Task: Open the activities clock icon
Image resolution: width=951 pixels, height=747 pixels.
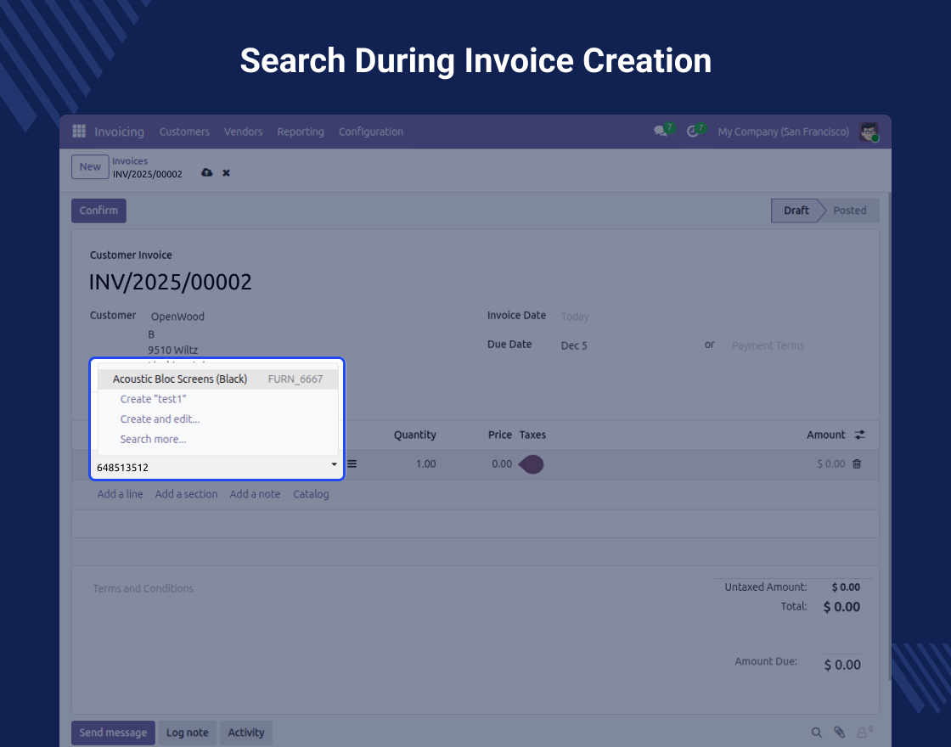Action: 693,132
